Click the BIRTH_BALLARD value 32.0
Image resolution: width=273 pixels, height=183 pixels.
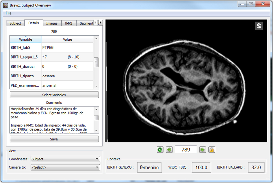pyautogui.click(x=256, y=167)
